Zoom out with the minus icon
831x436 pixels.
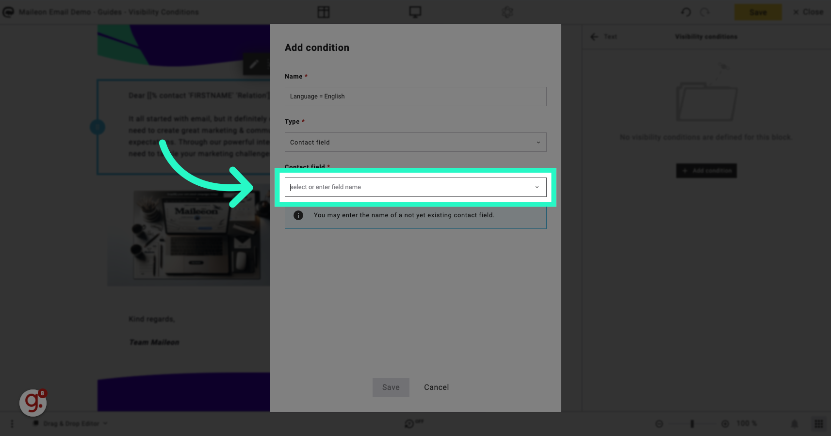659,424
